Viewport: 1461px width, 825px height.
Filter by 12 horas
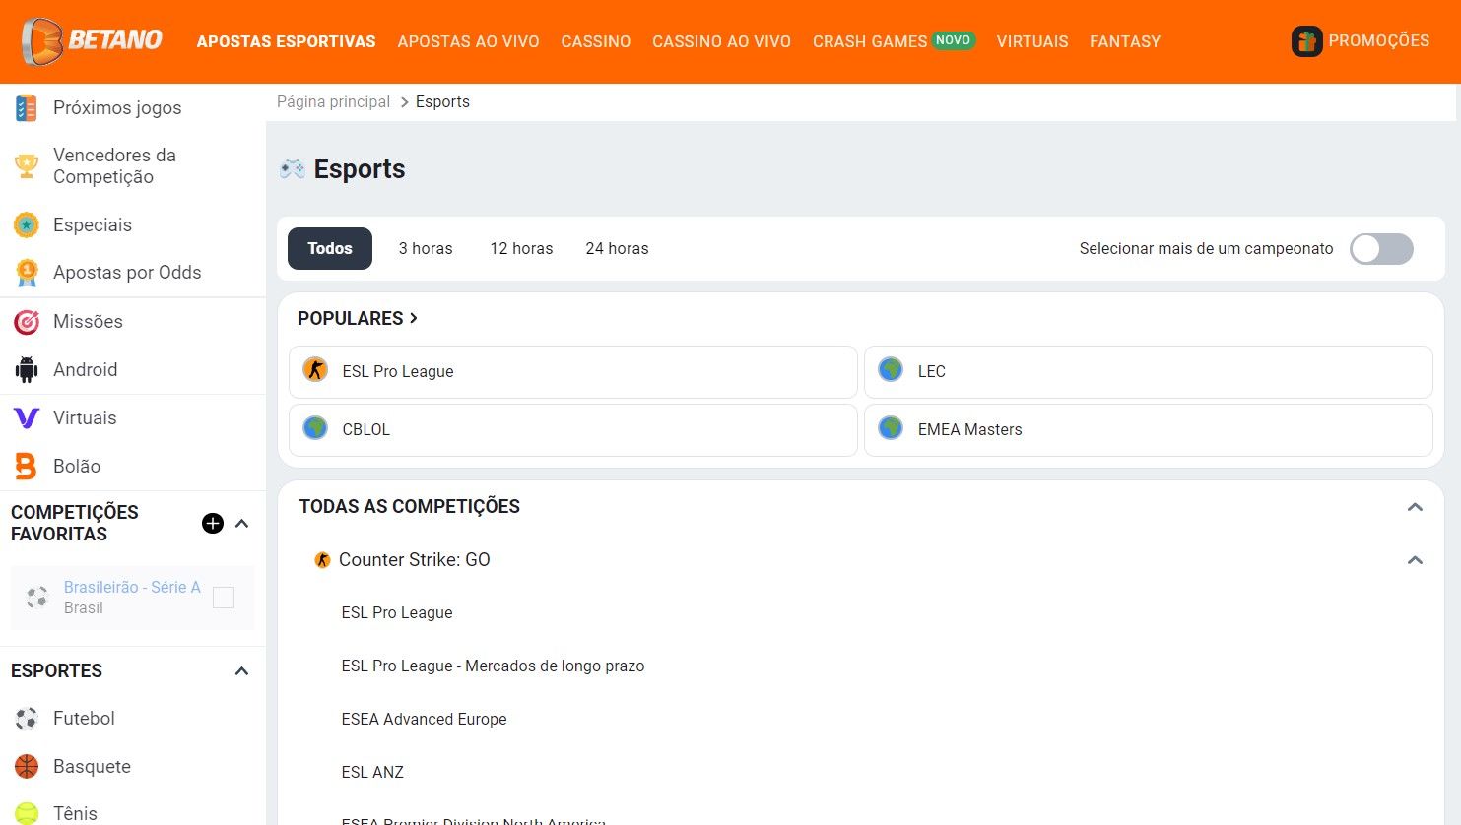[521, 249]
